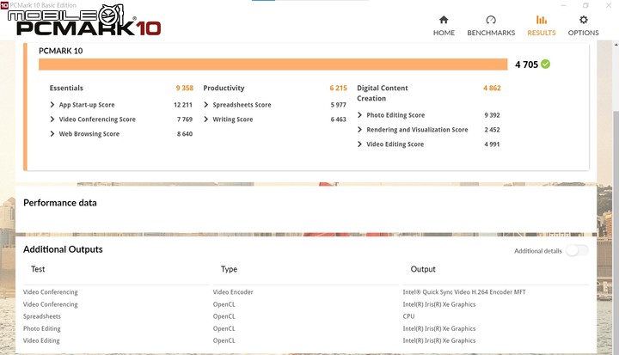
Task: Click the orange PCMark 10 score bar
Action: 273,64
